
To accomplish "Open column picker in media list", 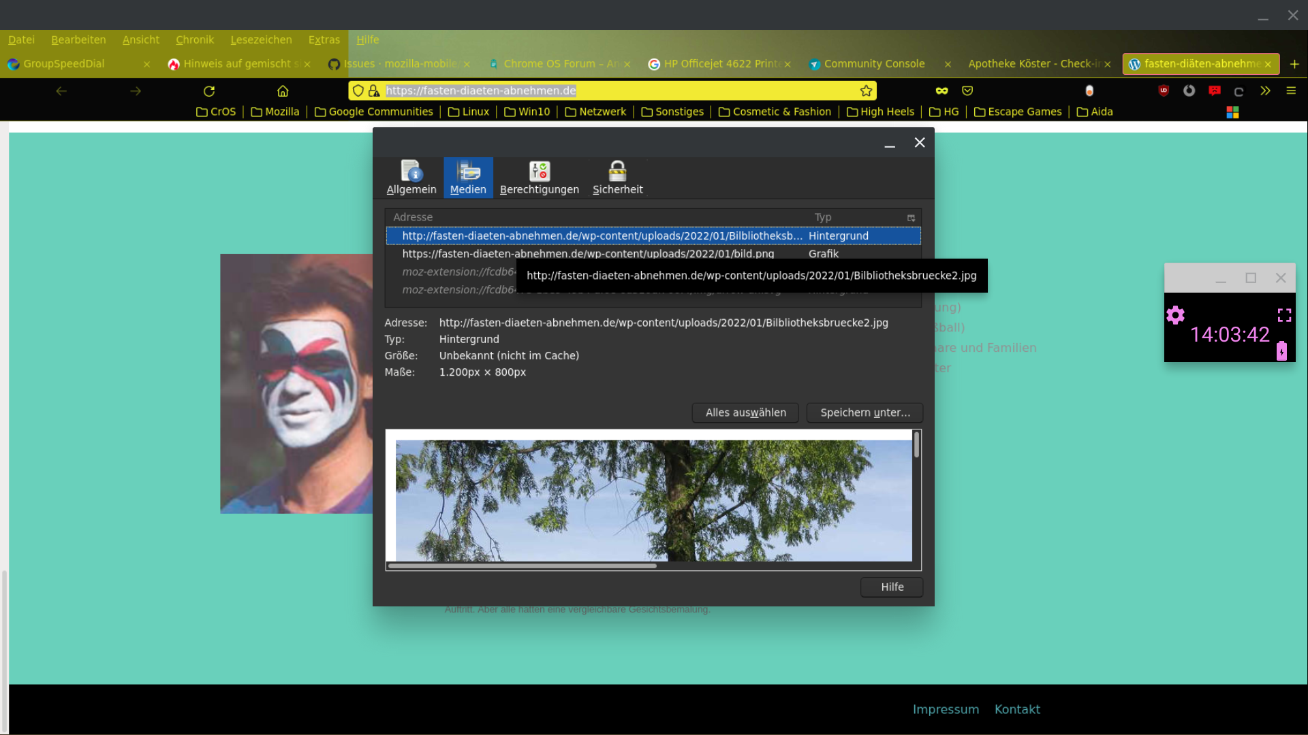I will click(911, 218).
